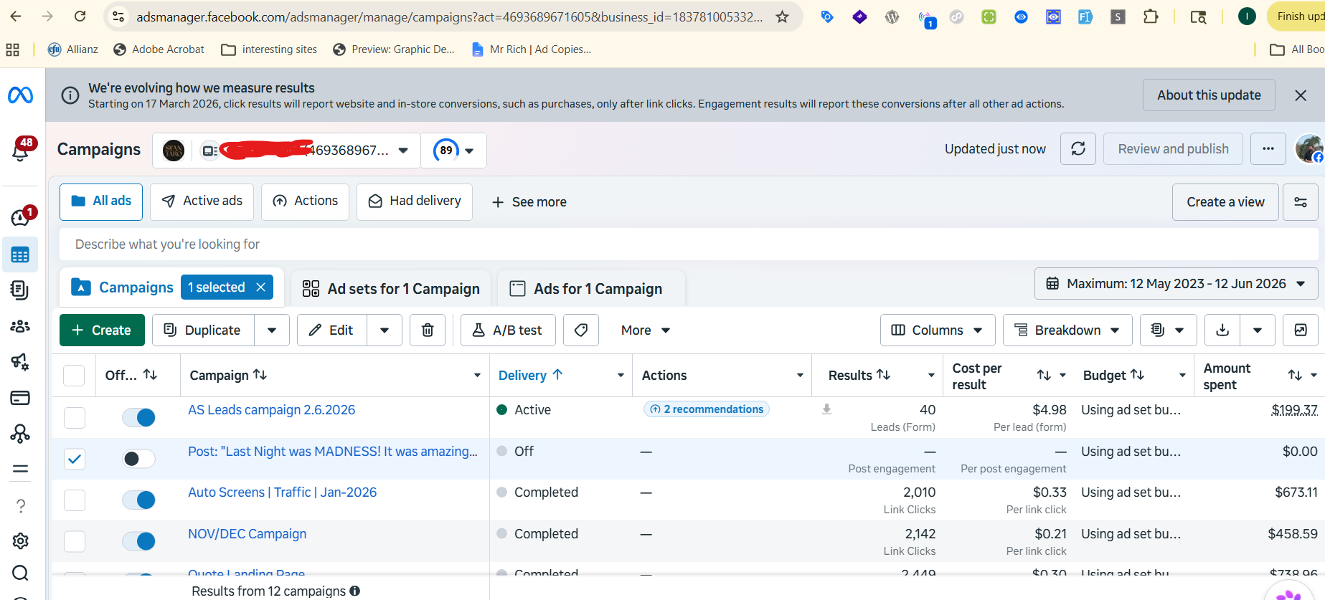Click the refresh data icon button
1325x600 pixels.
[x=1078, y=149]
